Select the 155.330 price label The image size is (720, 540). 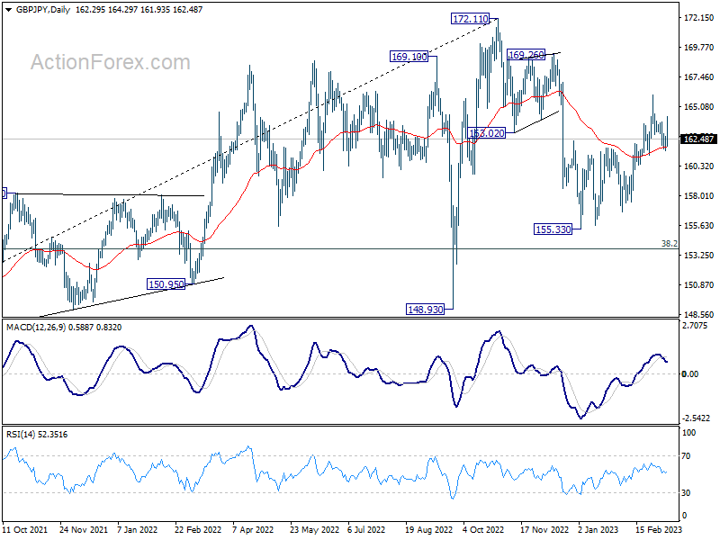click(x=553, y=229)
